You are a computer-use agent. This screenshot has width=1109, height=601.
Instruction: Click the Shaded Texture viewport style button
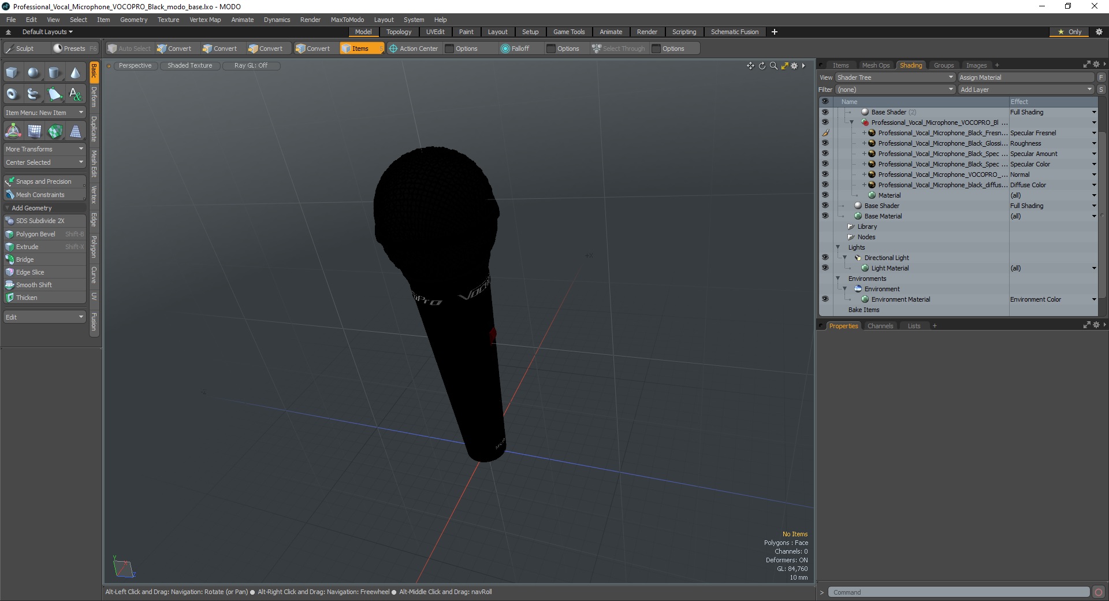(190, 66)
